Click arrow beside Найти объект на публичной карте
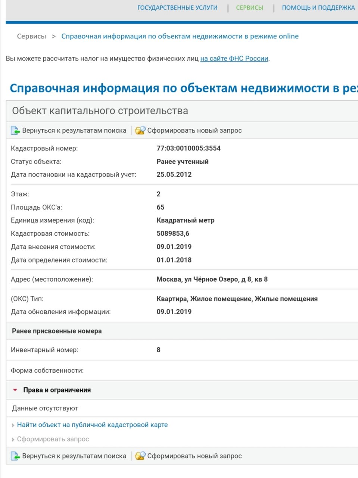The width and height of the screenshot is (358, 478). coord(13,425)
